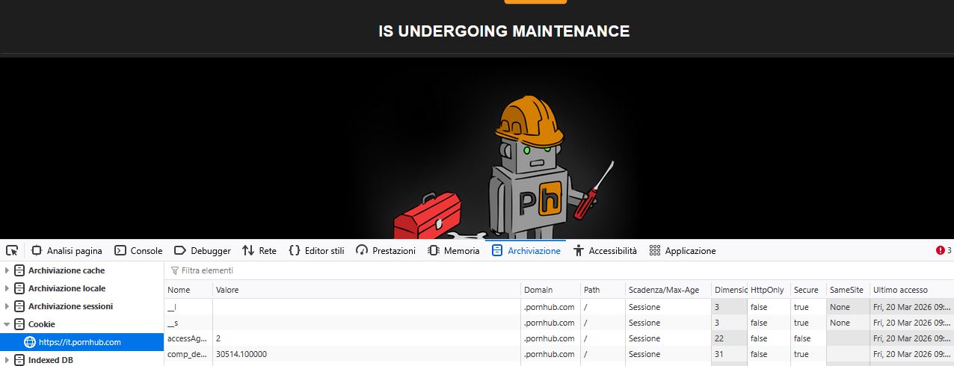Open the Editor stili tab
Image resolution: width=954 pixels, height=366 pixels.
coord(316,251)
